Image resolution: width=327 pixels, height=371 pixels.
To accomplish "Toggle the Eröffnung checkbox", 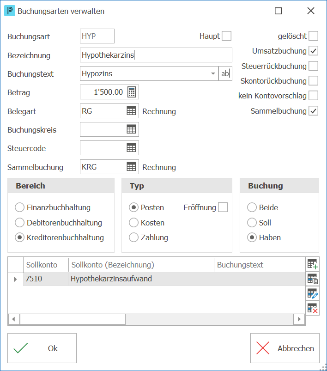I will click(x=223, y=207).
